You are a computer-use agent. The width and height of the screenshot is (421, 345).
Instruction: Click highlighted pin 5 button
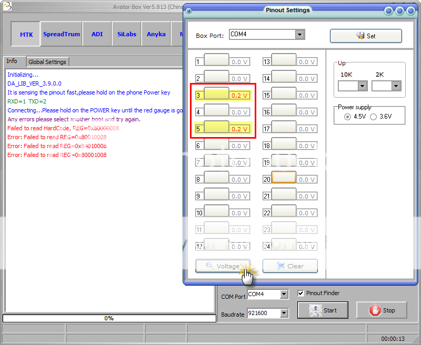(x=216, y=127)
